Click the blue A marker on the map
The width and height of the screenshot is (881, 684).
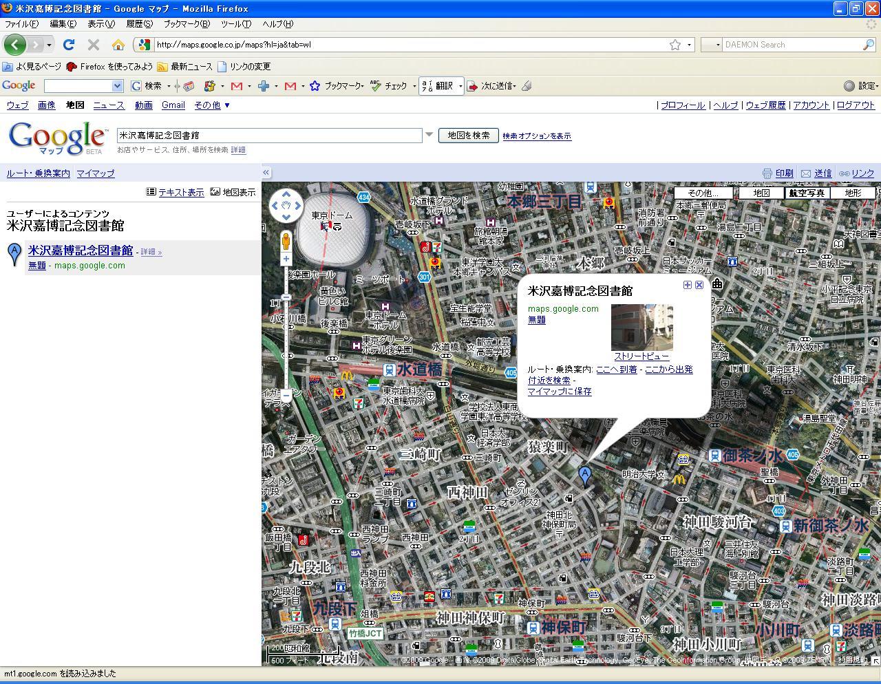pos(584,475)
